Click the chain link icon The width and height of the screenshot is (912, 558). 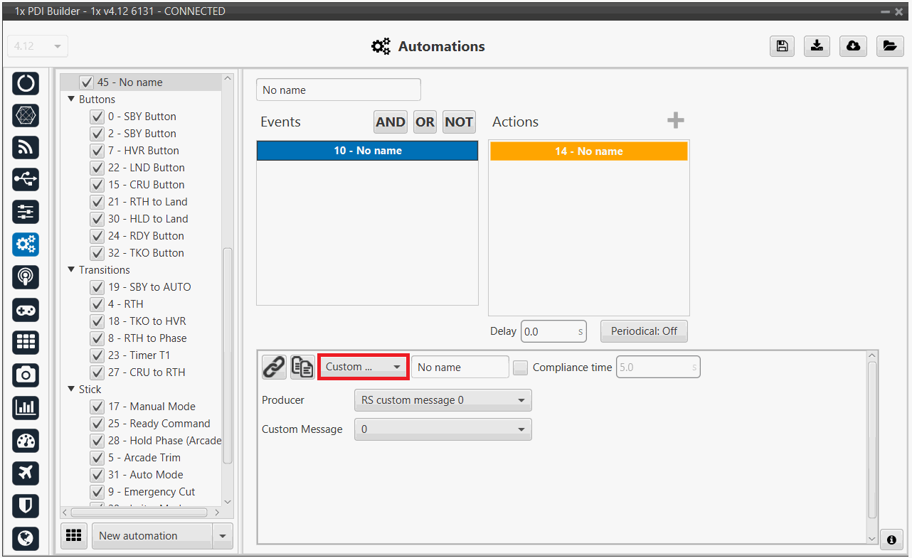click(274, 367)
